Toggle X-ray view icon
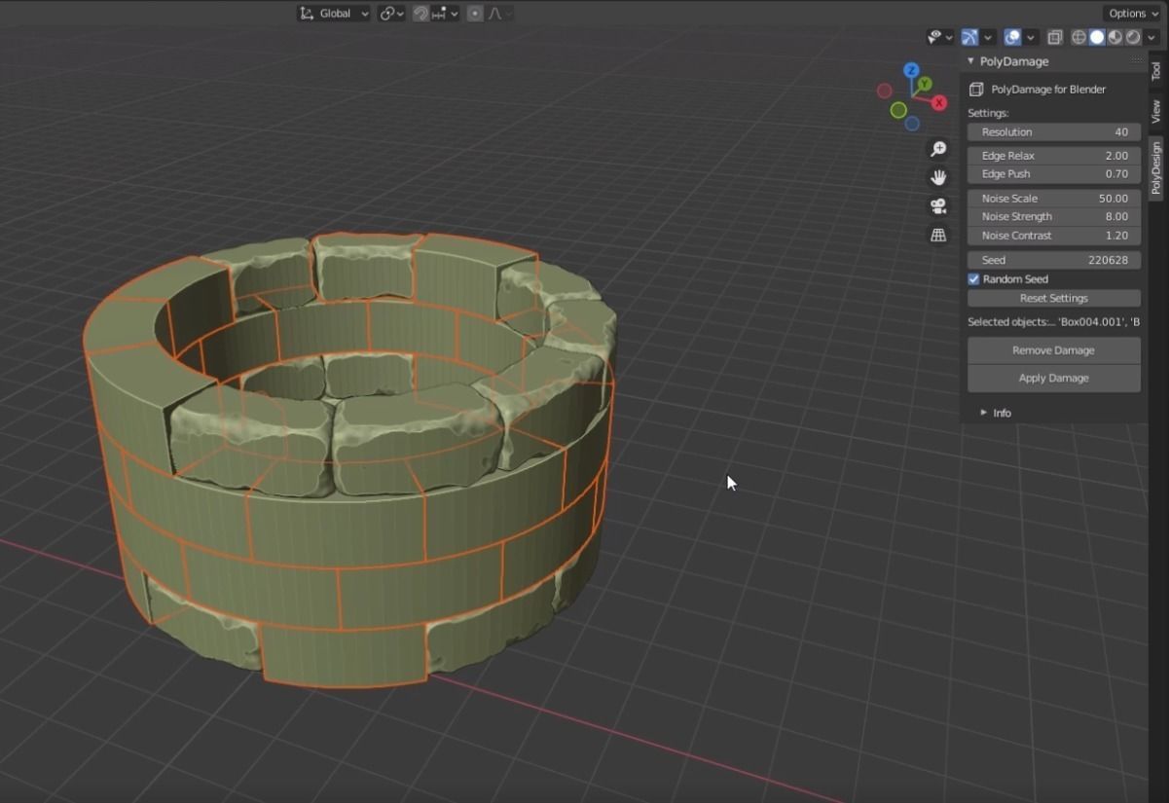 tap(1054, 37)
